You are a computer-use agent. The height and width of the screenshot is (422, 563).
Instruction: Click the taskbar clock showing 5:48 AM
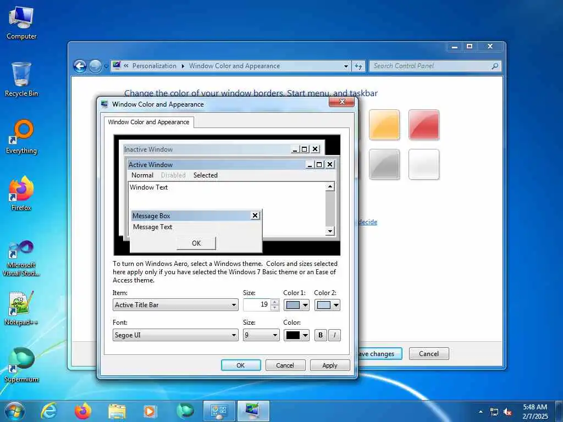point(535,412)
